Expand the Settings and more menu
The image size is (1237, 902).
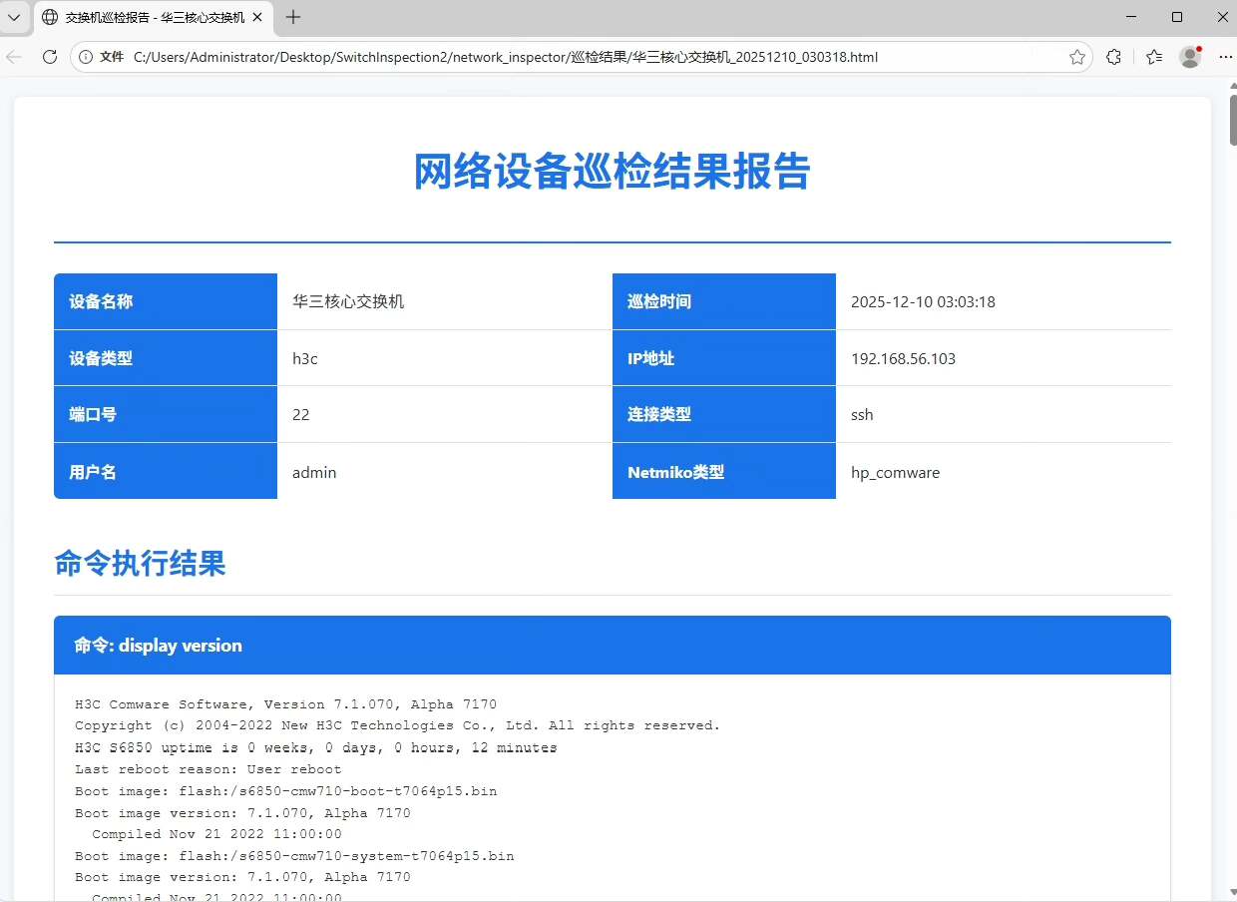point(1225,57)
